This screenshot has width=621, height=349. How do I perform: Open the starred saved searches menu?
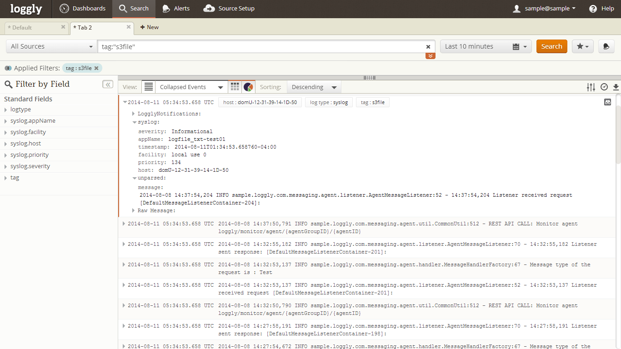point(582,46)
